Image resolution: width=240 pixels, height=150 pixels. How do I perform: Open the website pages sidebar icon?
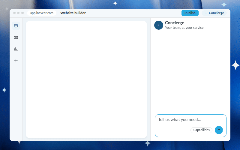(x=16, y=26)
